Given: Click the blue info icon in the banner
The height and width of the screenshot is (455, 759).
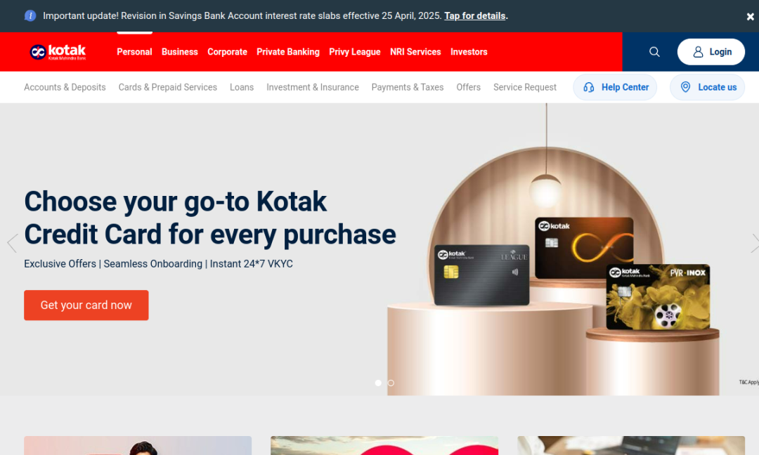Looking at the screenshot, I should tap(30, 16).
